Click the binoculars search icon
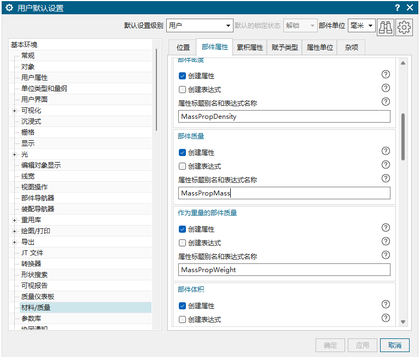Screen dimensions: 420x357 [386, 26]
